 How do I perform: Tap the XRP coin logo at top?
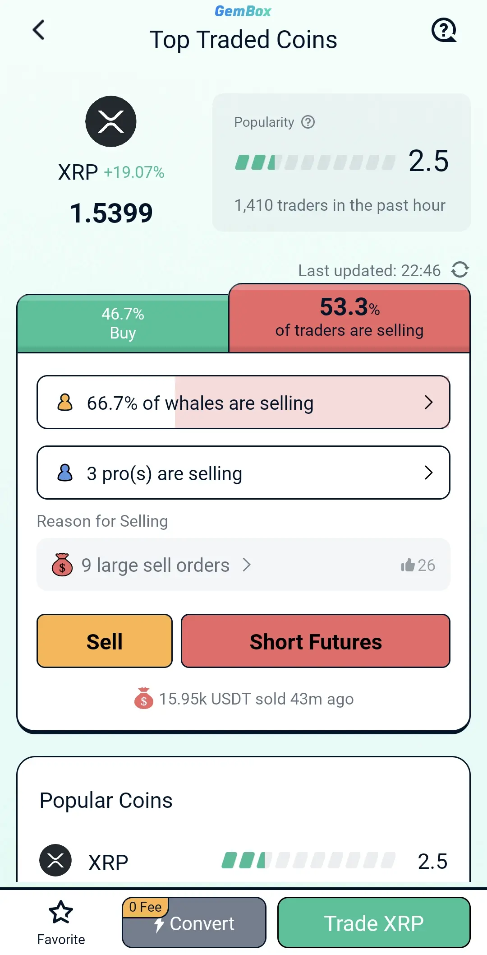[111, 121]
